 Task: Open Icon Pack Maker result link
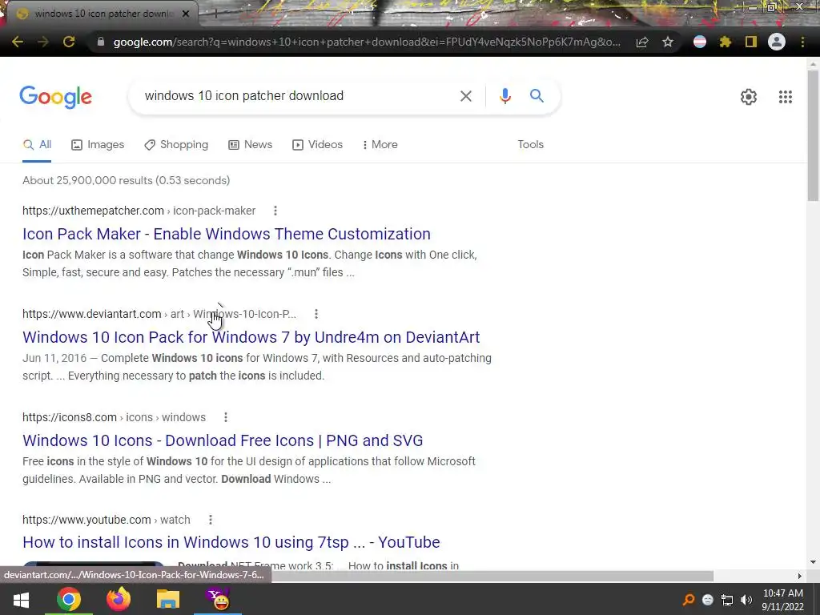[x=227, y=234]
